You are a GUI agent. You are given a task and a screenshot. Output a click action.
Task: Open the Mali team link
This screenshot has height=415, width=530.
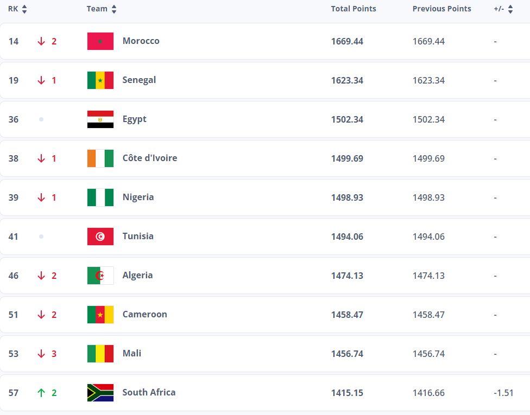point(132,354)
